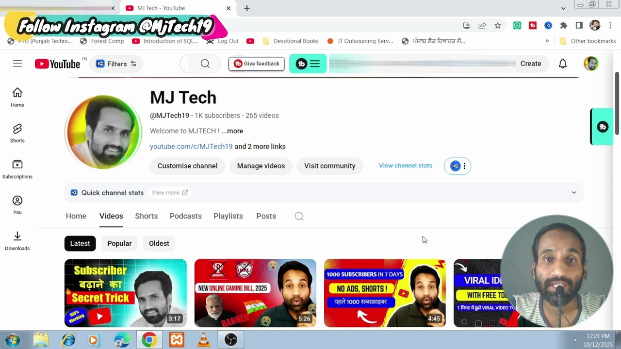Viewport: 621px width, 349px height.
Task: Open the TubeBuddy extension icon in toolbar
Action: 533,26
